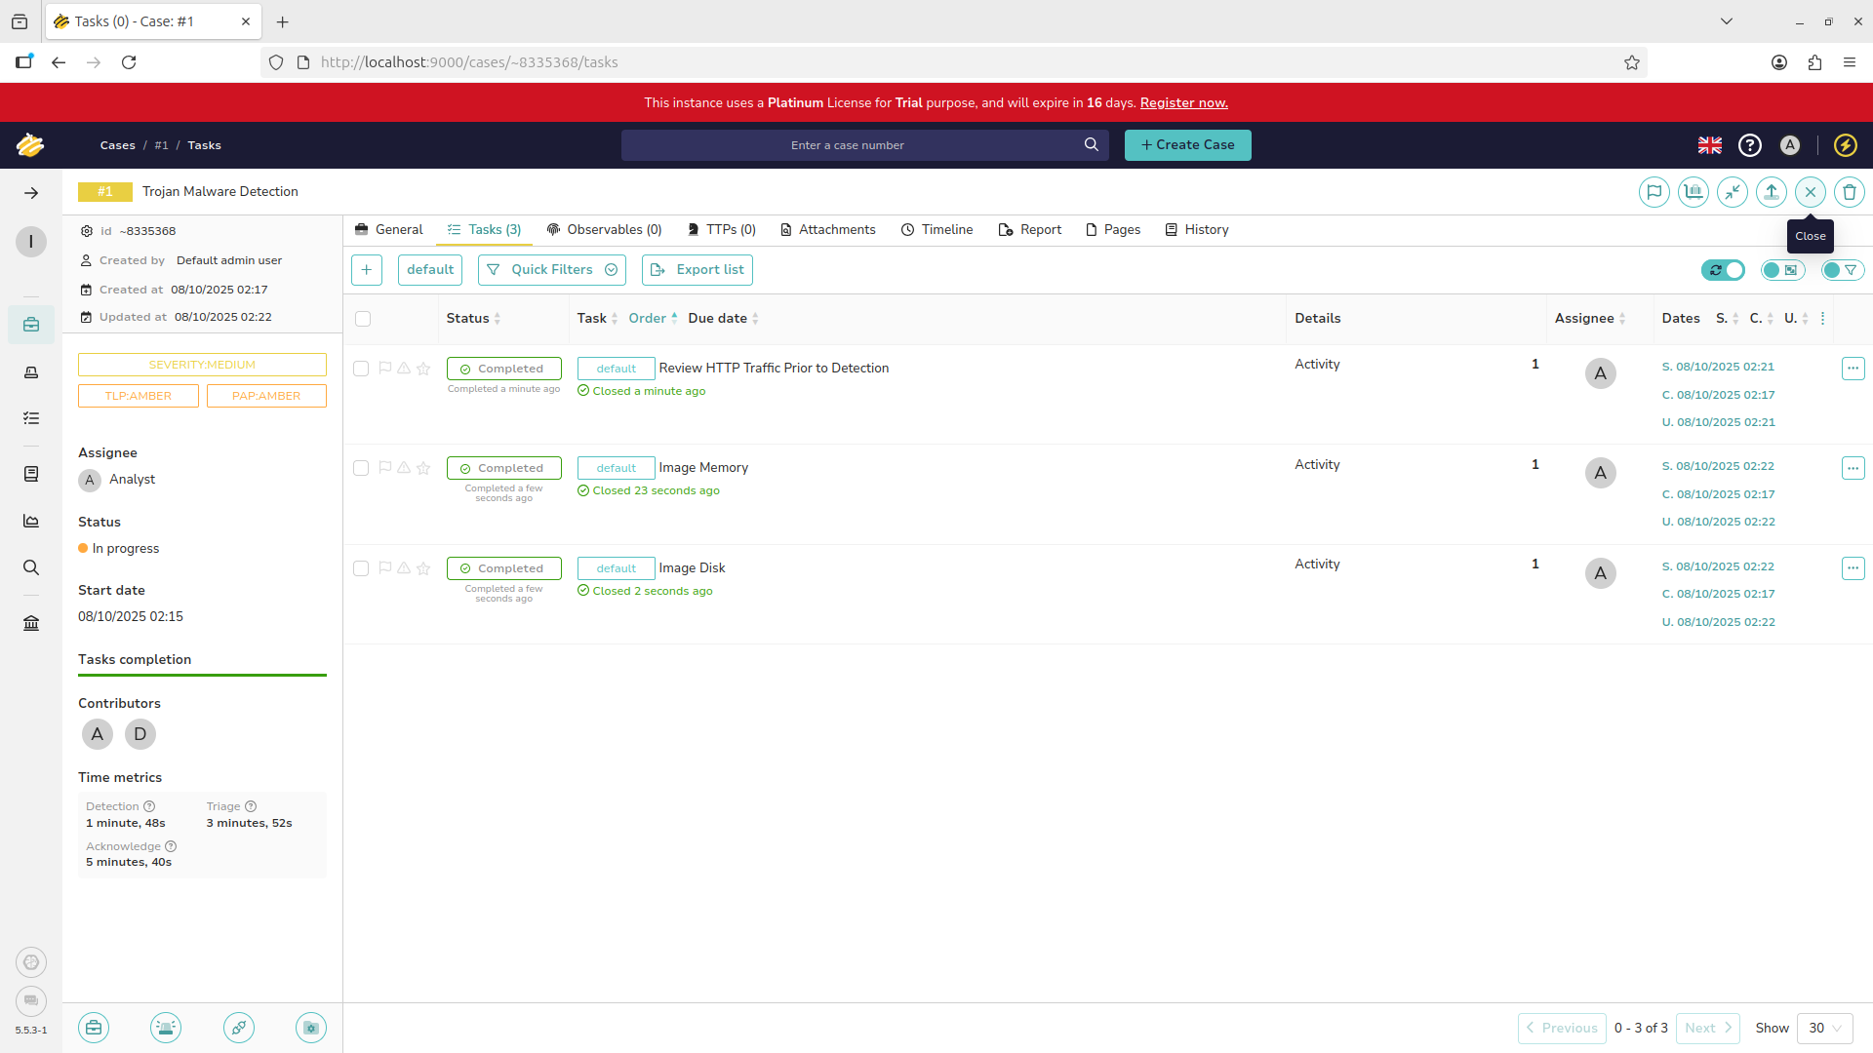This screenshot has width=1873, height=1053.
Task: Click the trash delete case icon
Action: 1849,192
